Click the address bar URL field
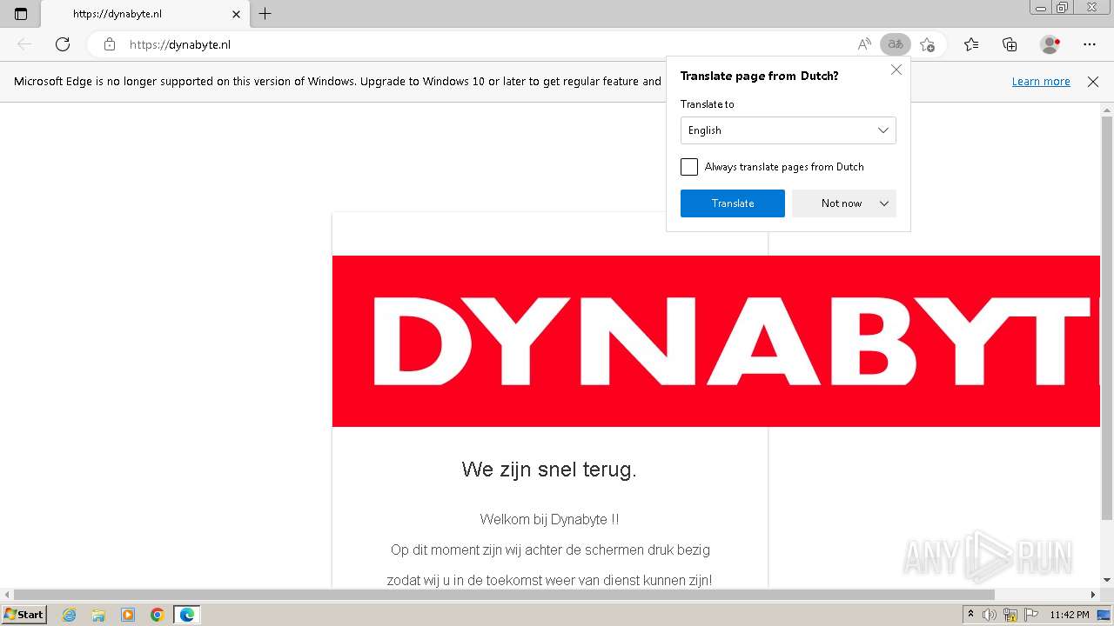Image resolution: width=1114 pixels, height=626 pixels. point(487,44)
